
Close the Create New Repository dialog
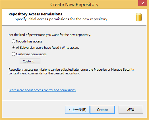143,3
